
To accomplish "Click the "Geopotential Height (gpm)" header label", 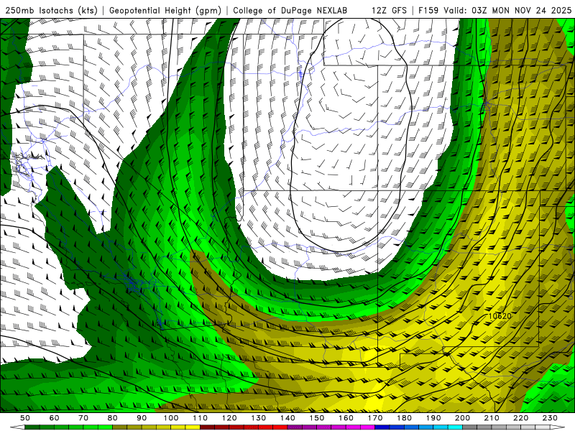I will pos(165,10).
